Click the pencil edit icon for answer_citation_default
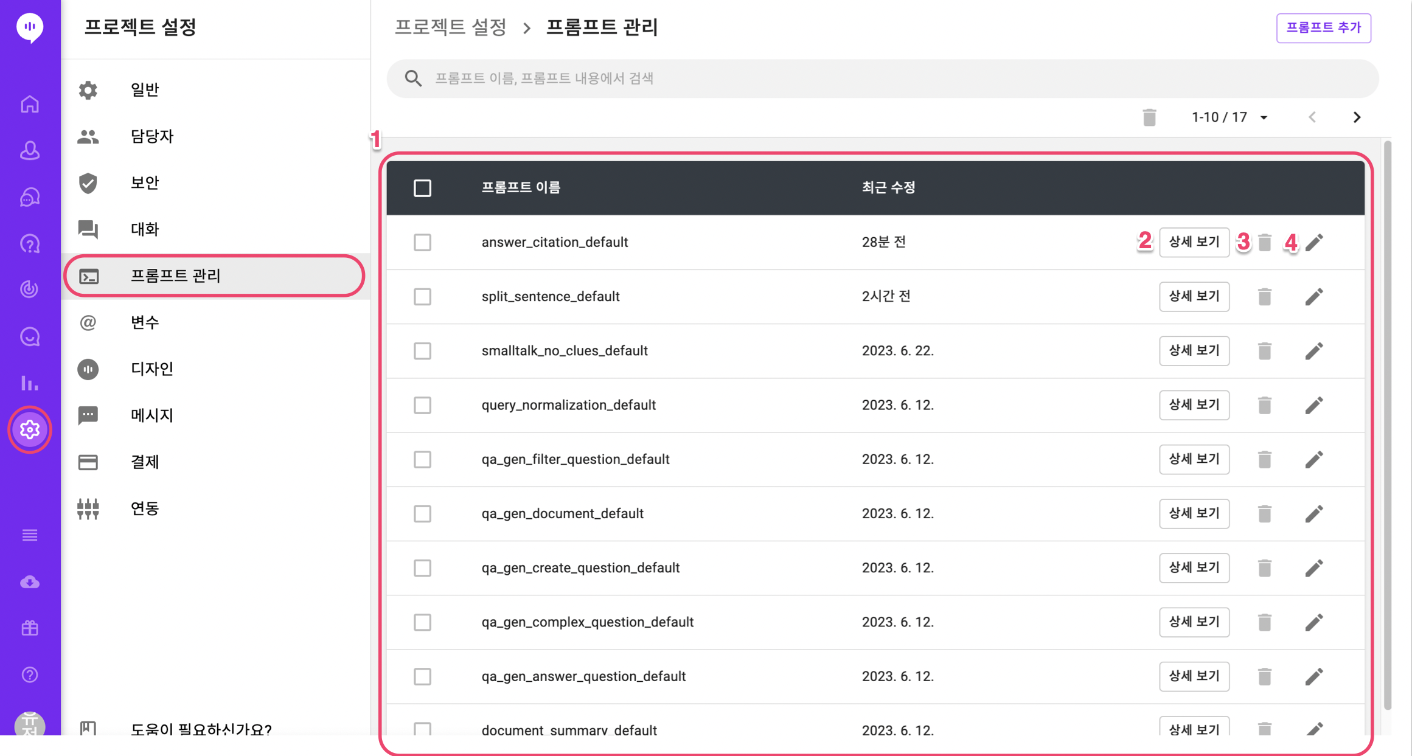This screenshot has width=1412, height=756. pyautogui.click(x=1314, y=242)
